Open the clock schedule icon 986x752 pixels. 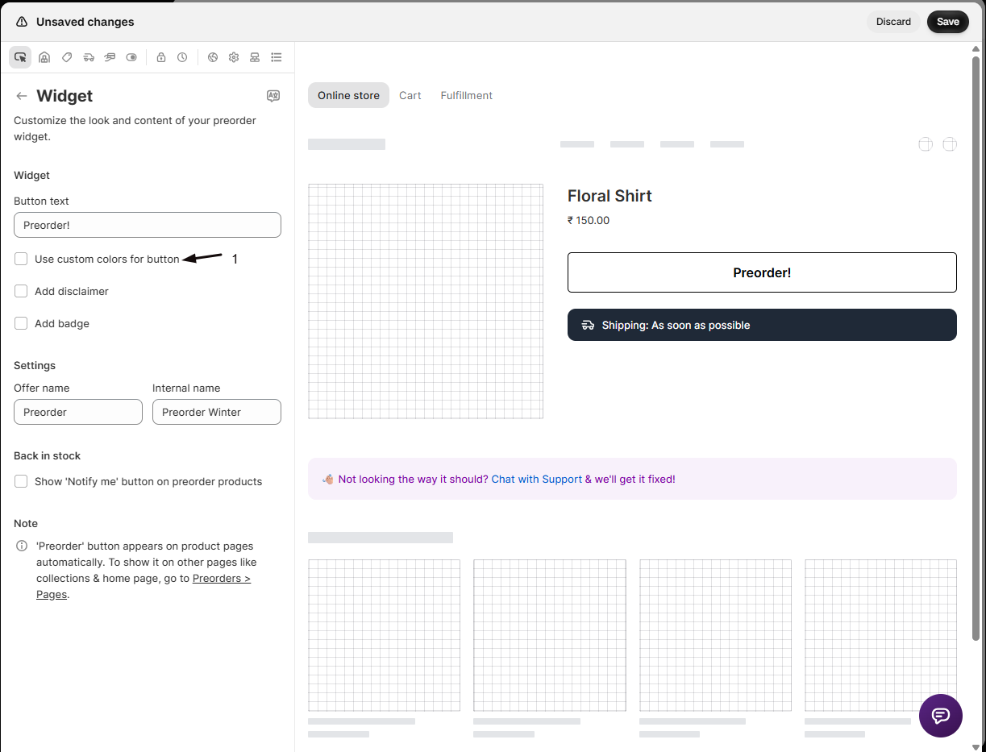point(182,57)
